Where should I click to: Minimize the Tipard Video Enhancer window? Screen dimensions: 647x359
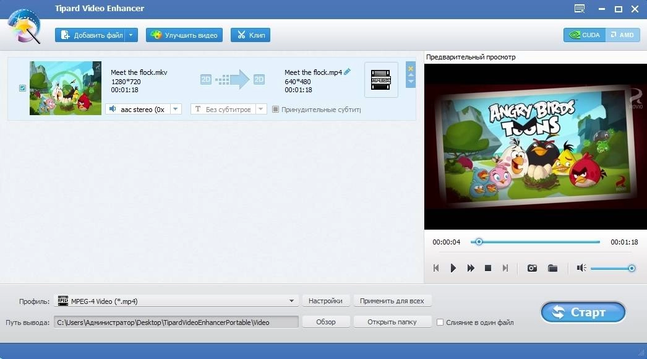pos(602,9)
